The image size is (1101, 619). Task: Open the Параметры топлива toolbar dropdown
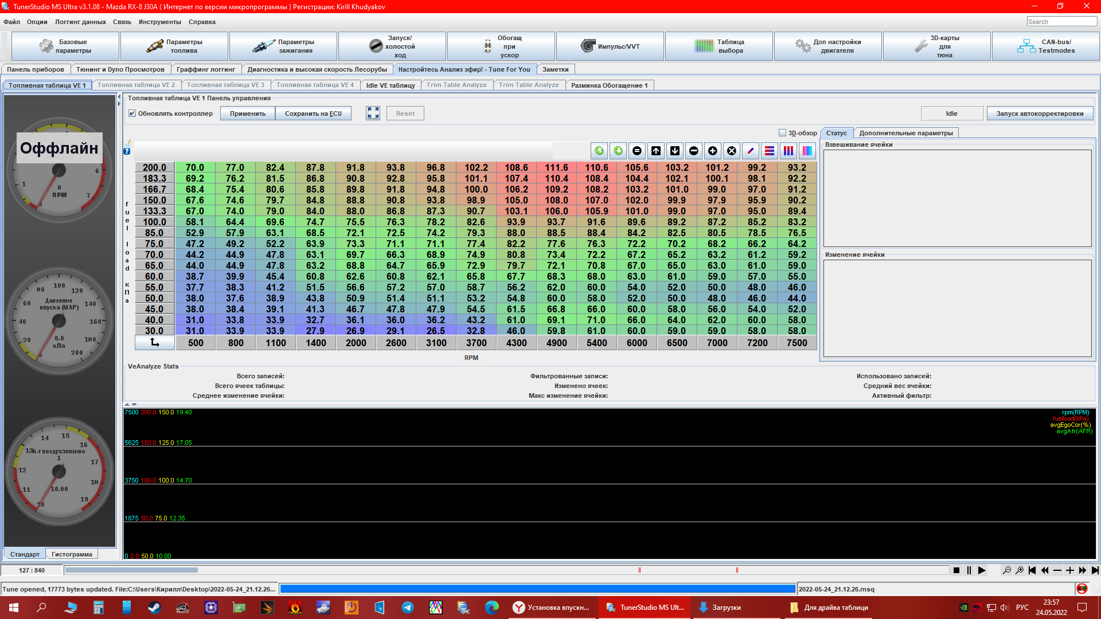coord(174,46)
